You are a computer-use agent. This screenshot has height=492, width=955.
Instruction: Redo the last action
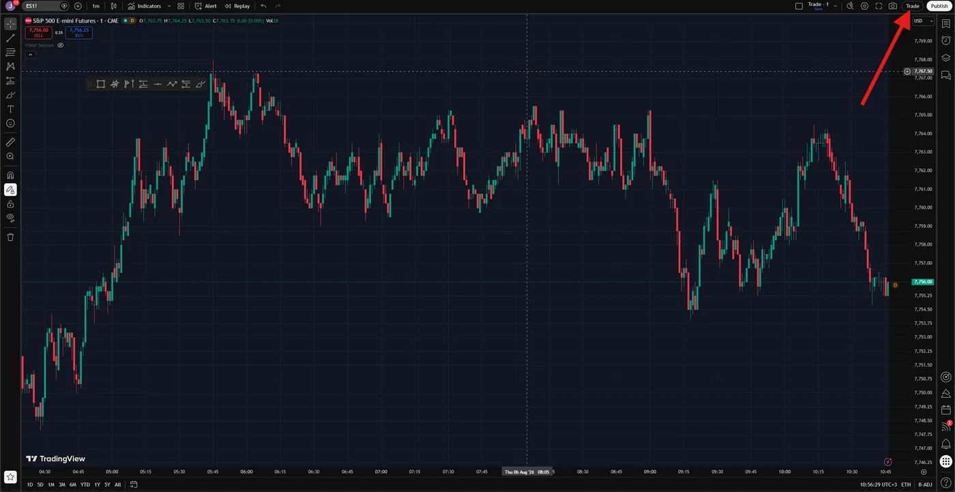[x=278, y=5]
